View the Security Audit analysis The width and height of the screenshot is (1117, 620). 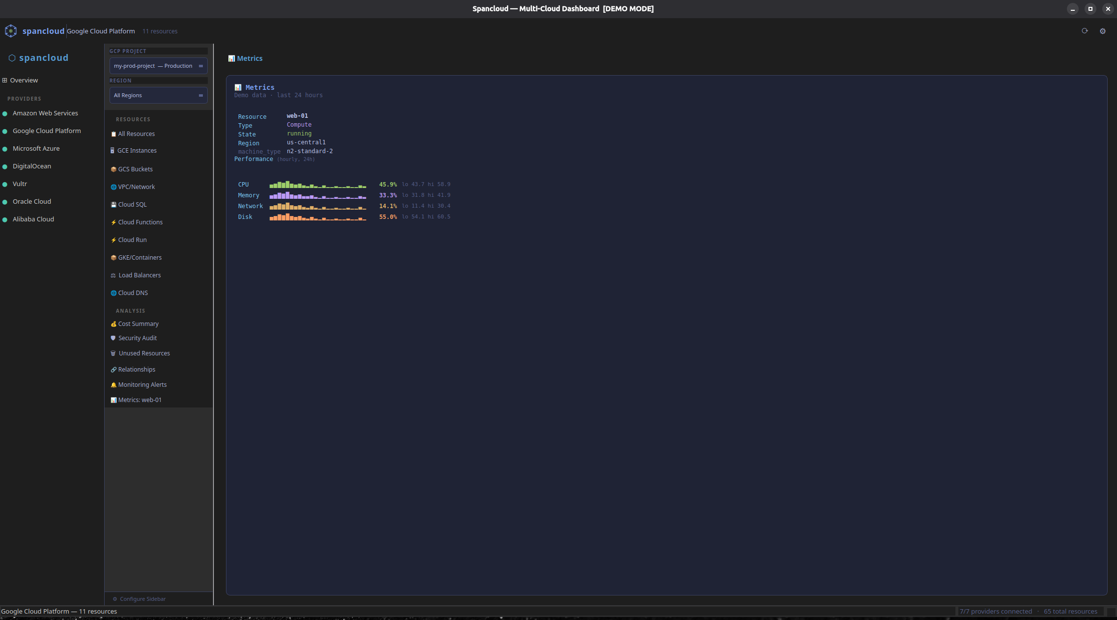pos(138,338)
